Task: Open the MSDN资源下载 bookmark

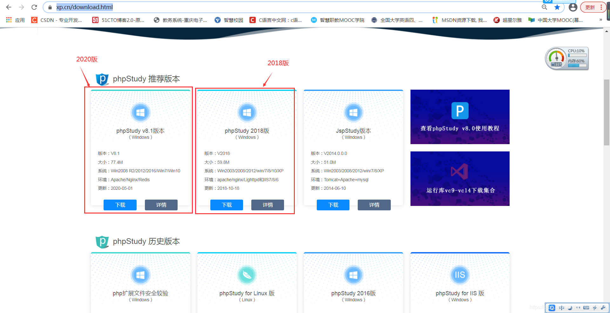Action: 459,20
